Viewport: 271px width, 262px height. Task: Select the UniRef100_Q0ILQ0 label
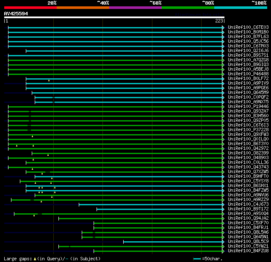pyautogui.click(x=248, y=139)
